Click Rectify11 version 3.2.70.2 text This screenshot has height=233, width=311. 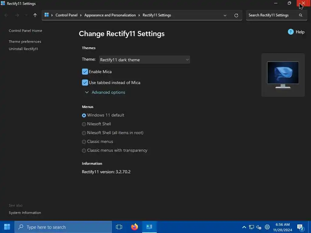click(106, 172)
